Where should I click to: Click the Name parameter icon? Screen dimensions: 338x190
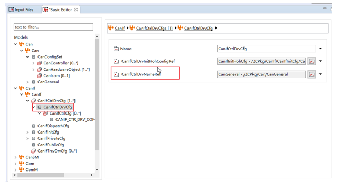(x=116, y=49)
